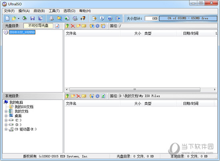Click the Add files icon in main toolbar

click(94, 18)
